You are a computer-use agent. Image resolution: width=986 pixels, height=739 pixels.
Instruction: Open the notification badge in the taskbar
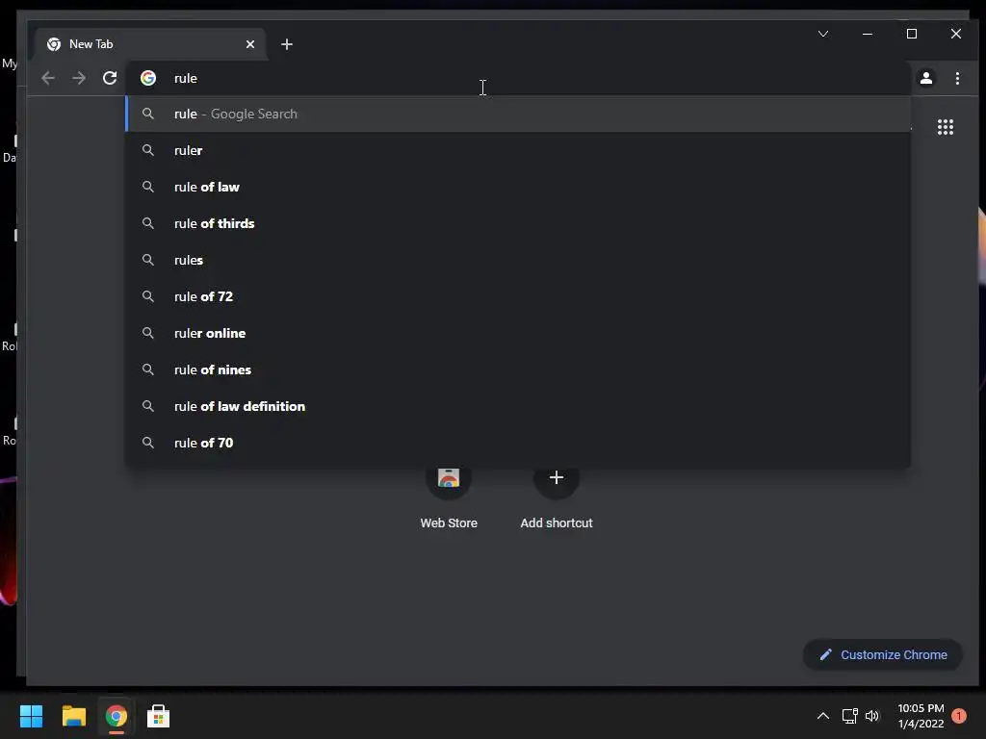[959, 716]
